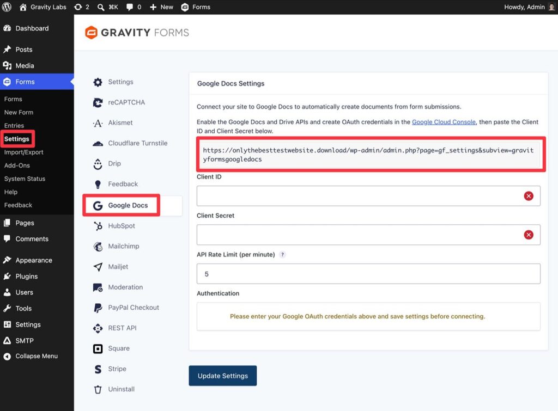
Task: Click red error icon in Client Secret field
Action: coord(529,235)
